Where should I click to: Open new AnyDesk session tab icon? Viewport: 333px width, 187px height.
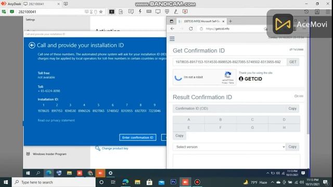tap(66, 4)
